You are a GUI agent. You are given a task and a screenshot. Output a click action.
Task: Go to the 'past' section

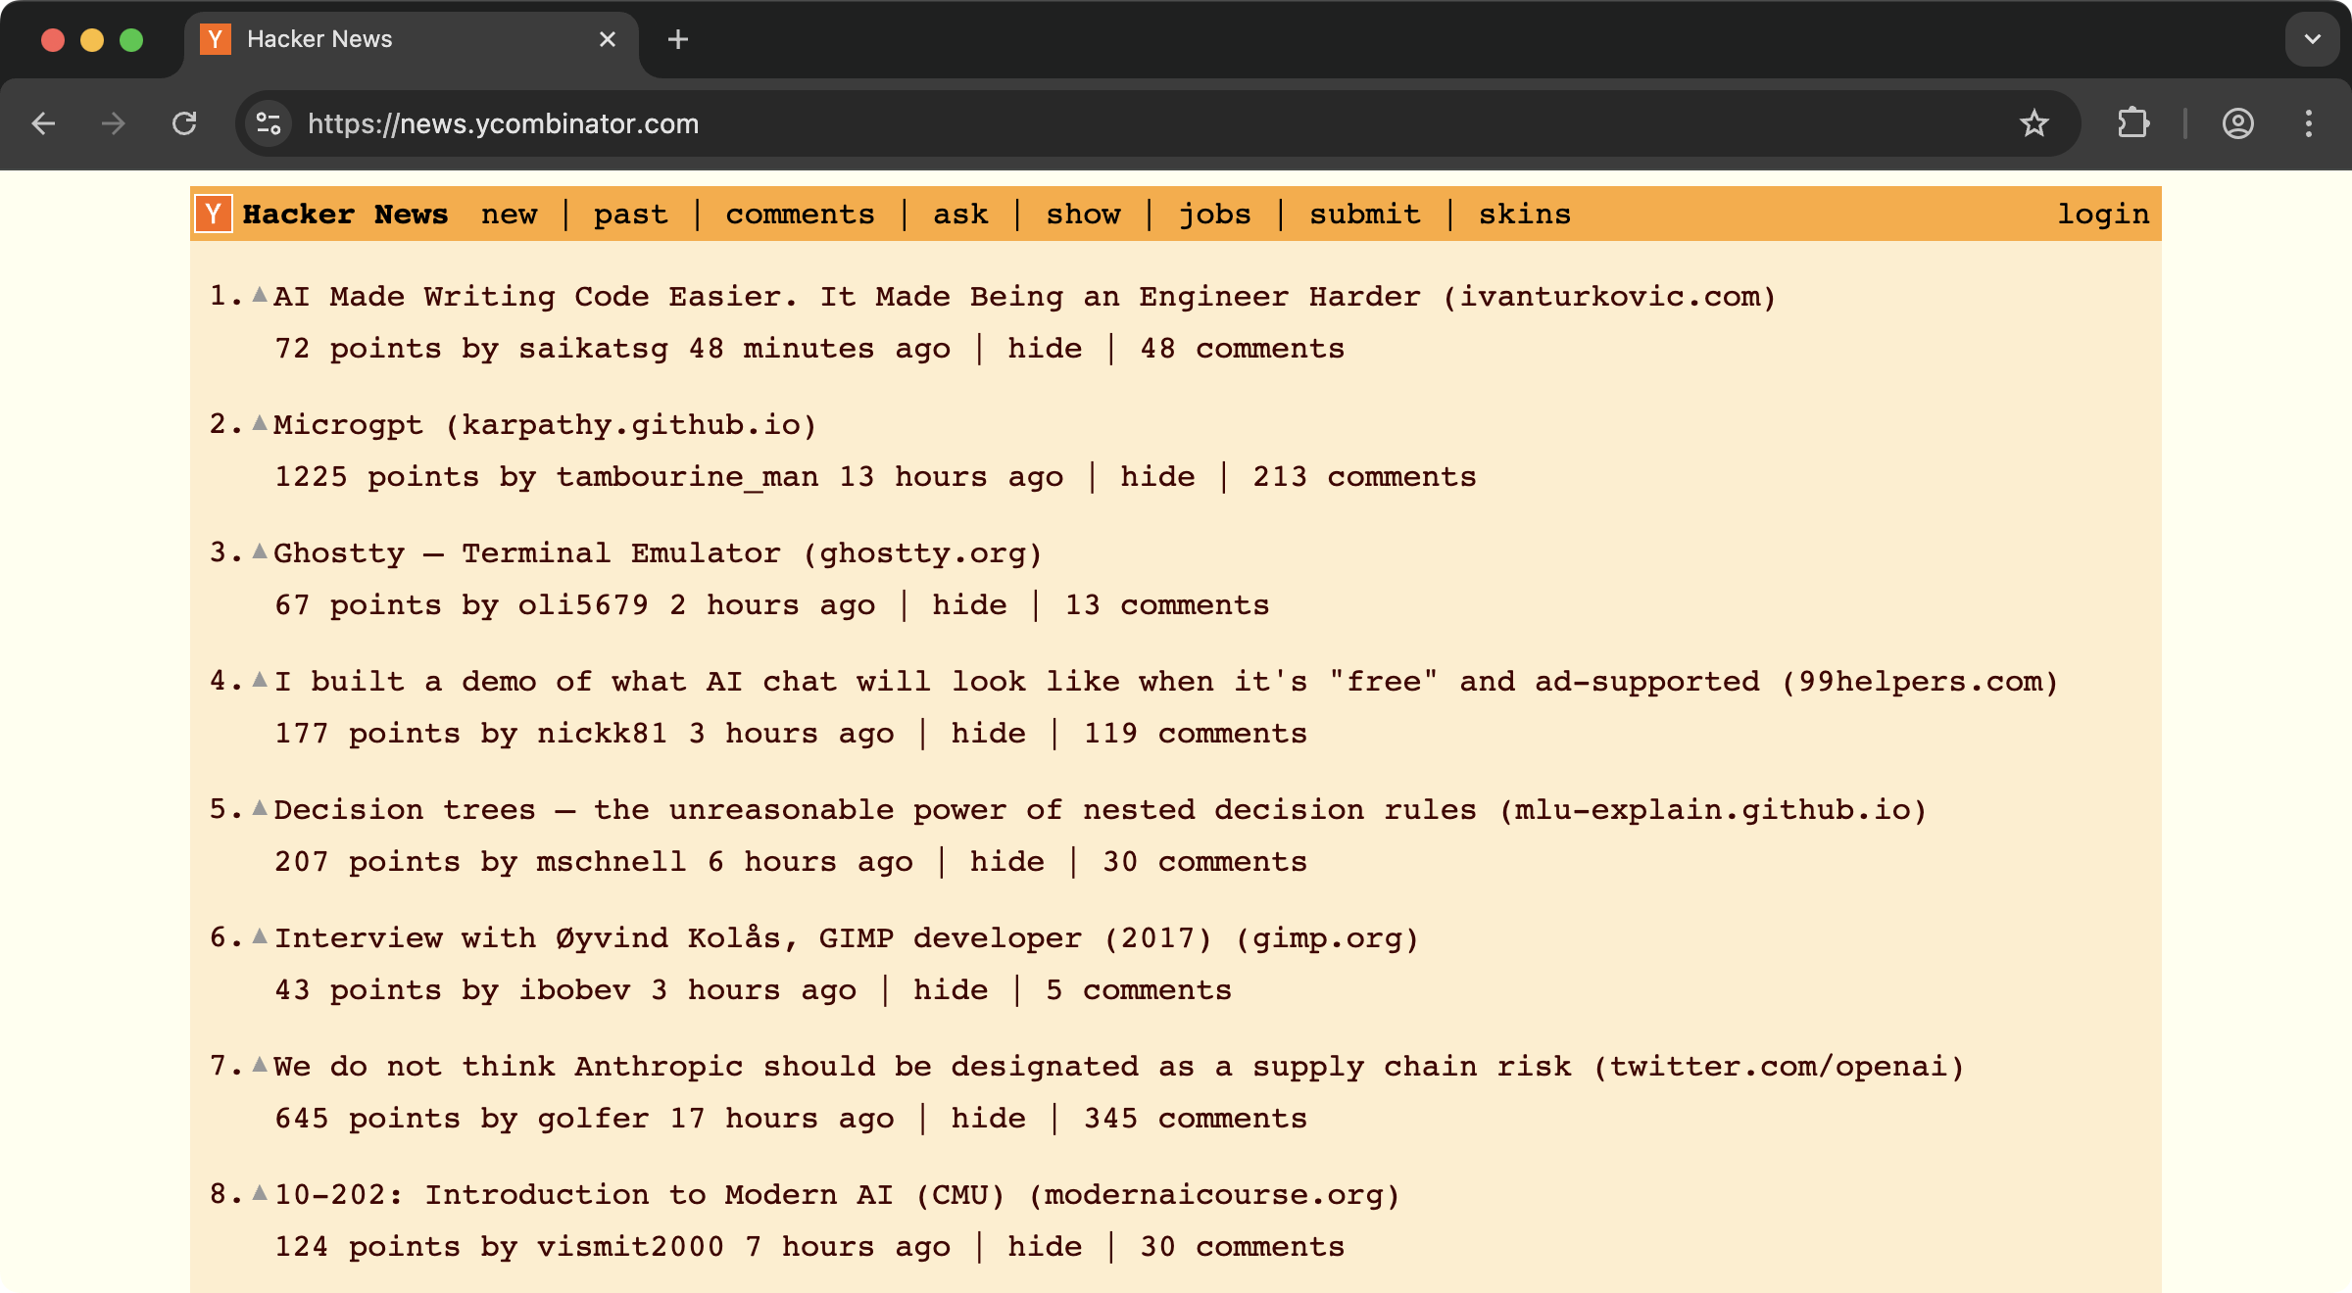pyautogui.click(x=630, y=215)
